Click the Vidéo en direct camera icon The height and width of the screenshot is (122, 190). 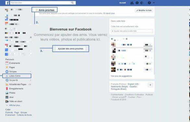coord(7,101)
